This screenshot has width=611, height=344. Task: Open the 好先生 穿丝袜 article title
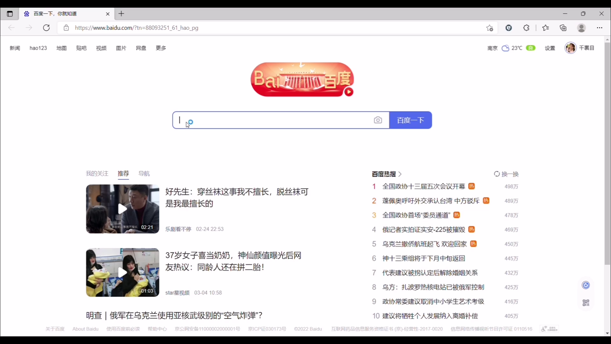[x=237, y=198]
